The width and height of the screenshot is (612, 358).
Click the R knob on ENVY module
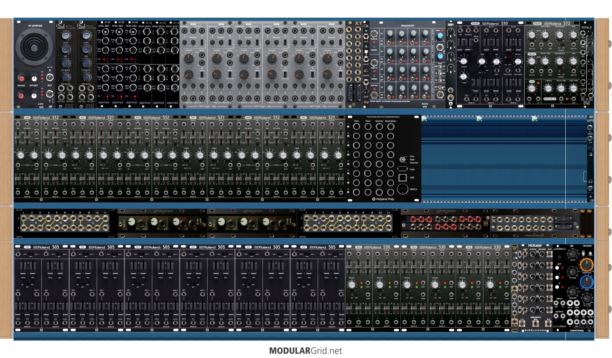pos(451,67)
